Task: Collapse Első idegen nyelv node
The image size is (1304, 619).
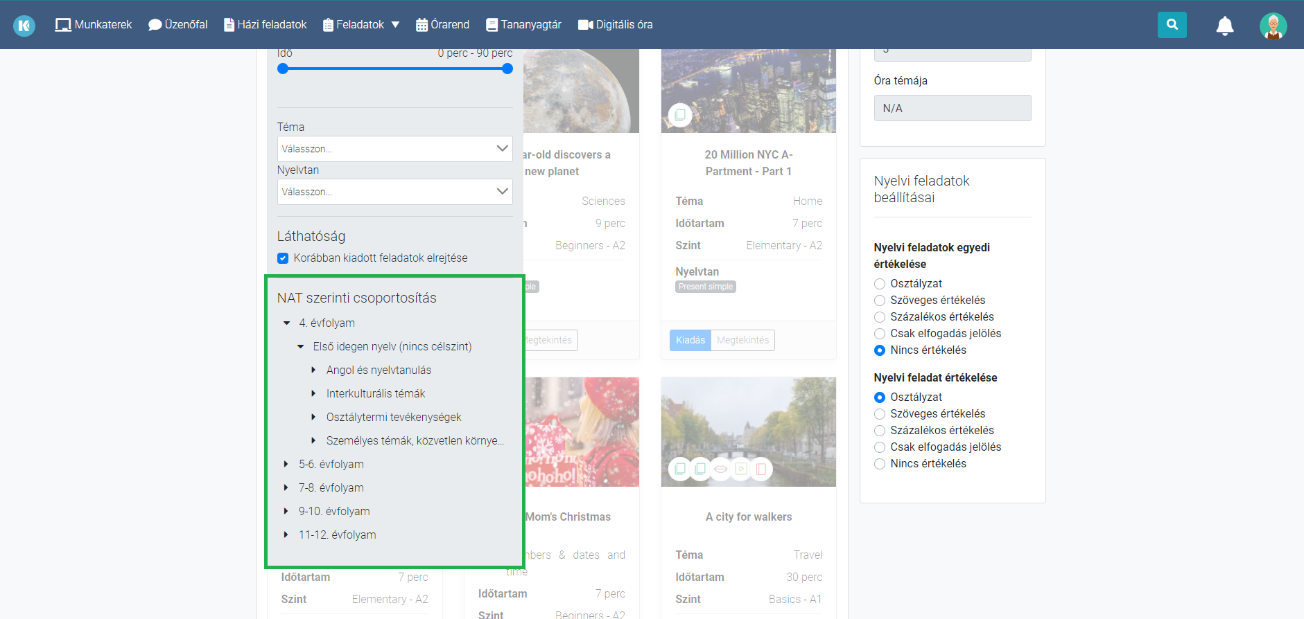Action: [x=300, y=347]
